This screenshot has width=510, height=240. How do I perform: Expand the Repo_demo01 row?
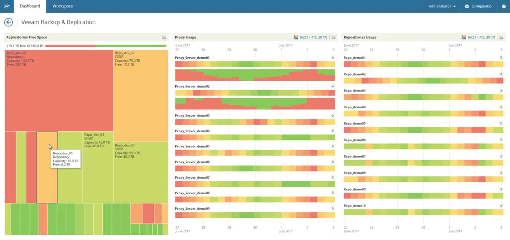point(501,58)
